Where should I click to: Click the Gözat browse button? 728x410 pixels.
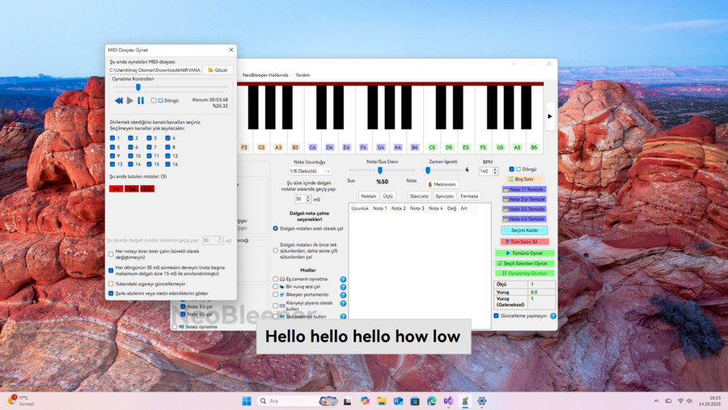tap(218, 70)
